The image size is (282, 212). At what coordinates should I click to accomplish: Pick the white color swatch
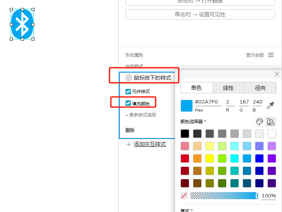[x=271, y=134]
